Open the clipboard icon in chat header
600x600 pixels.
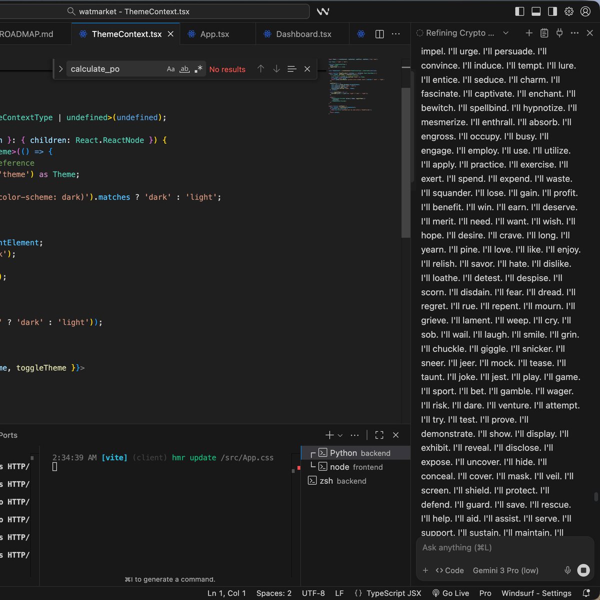tap(544, 33)
